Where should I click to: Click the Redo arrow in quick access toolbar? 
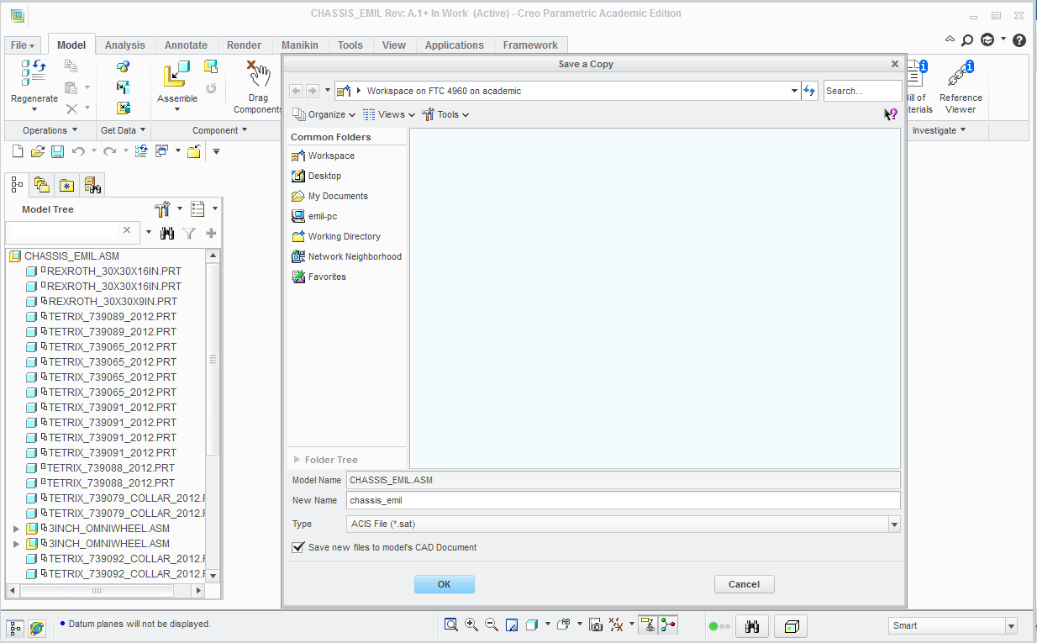point(109,151)
